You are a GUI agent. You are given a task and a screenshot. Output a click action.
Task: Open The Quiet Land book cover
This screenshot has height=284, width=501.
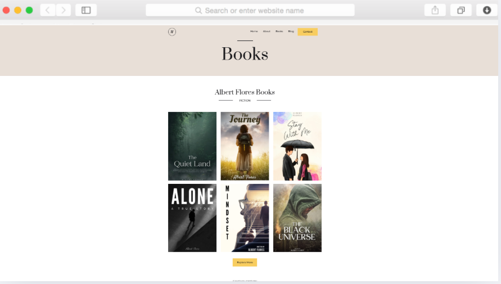coord(192,146)
